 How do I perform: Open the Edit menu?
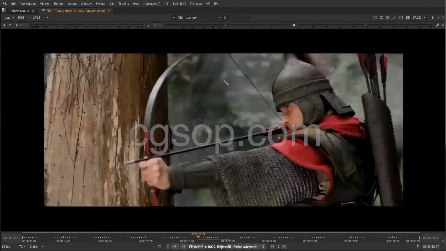[14, 4]
